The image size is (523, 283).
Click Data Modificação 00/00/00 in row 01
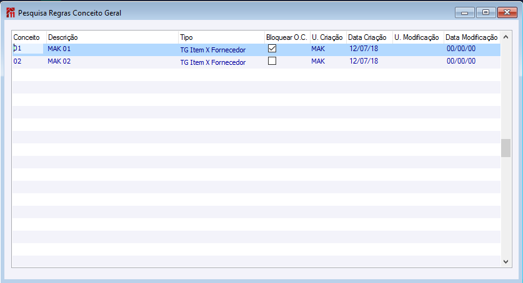click(x=461, y=49)
